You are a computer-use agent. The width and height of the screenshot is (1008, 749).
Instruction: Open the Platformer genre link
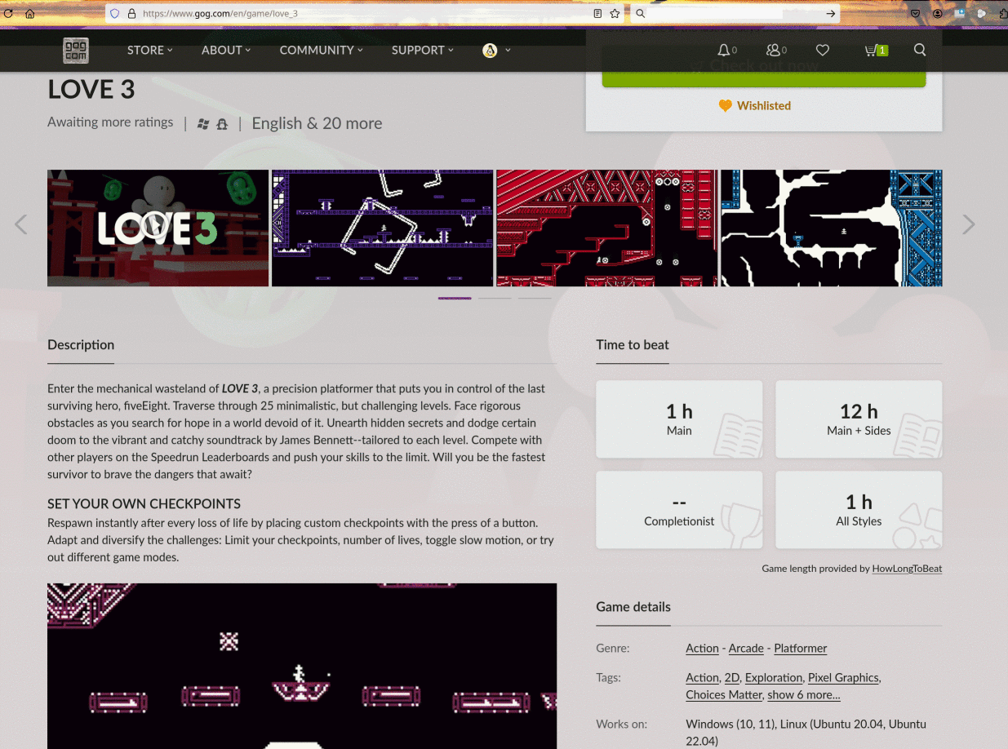(800, 649)
